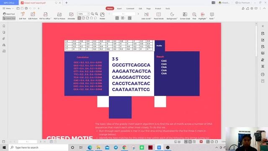Image resolution: width=268 pixels, height=151 pixels.
Task: Click the Windows Start button
Action: (4, 147)
